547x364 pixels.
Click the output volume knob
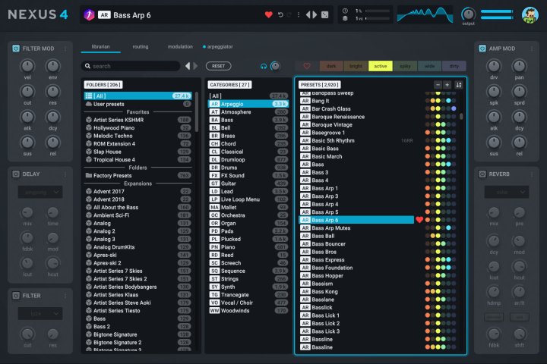pos(468,14)
